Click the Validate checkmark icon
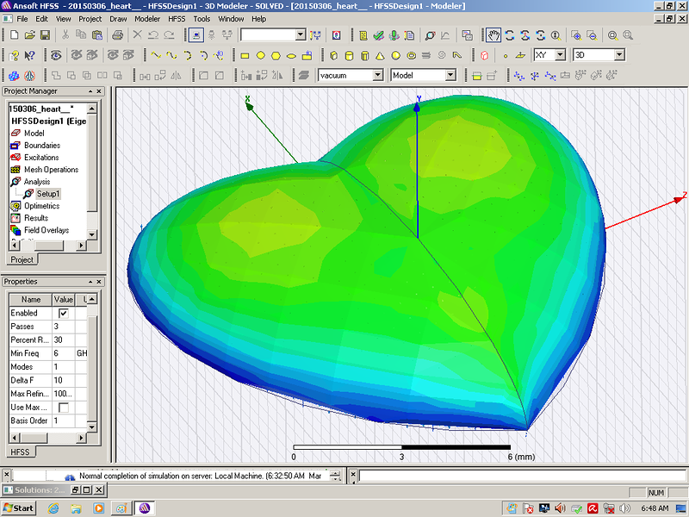 (377, 35)
